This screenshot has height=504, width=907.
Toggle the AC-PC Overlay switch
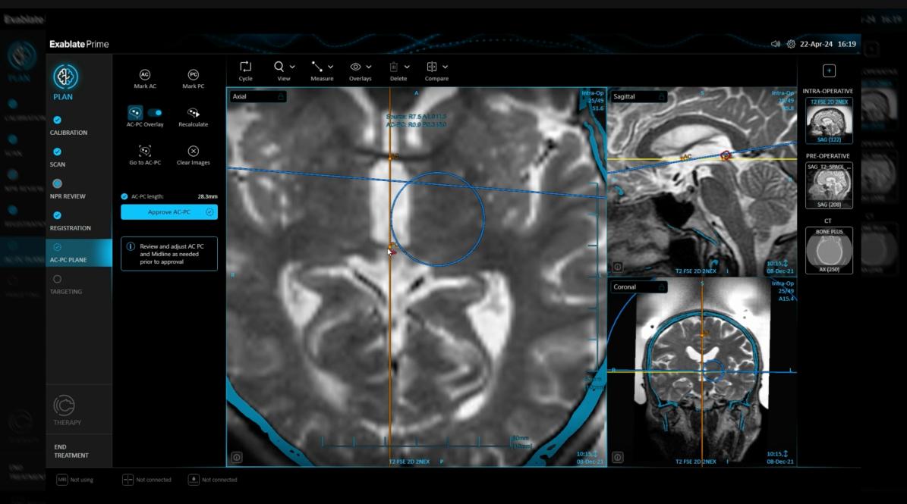point(155,113)
